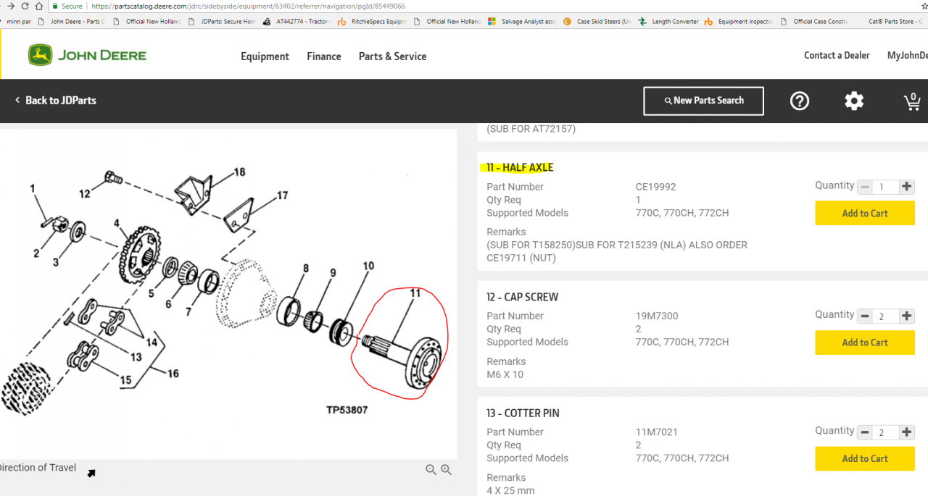Select callout 8 in diagram
This screenshot has width=928, height=496.
(306, 269)
